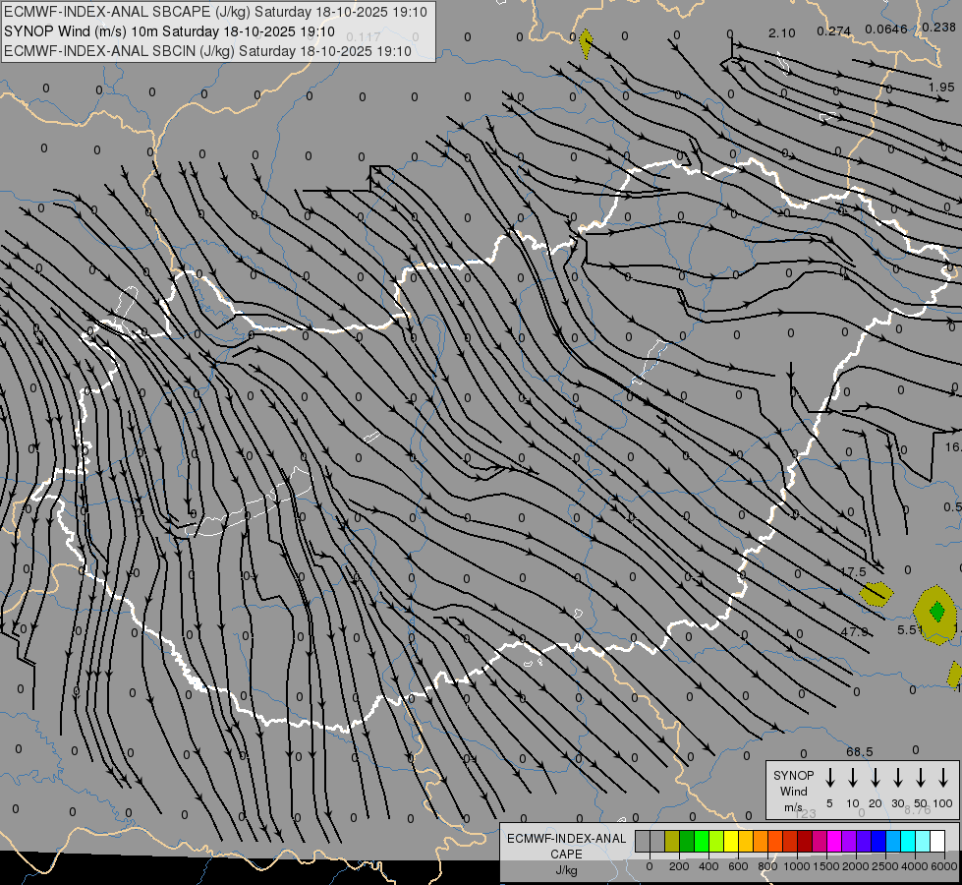Click the 1.95 value label

(x=941, y=88)
